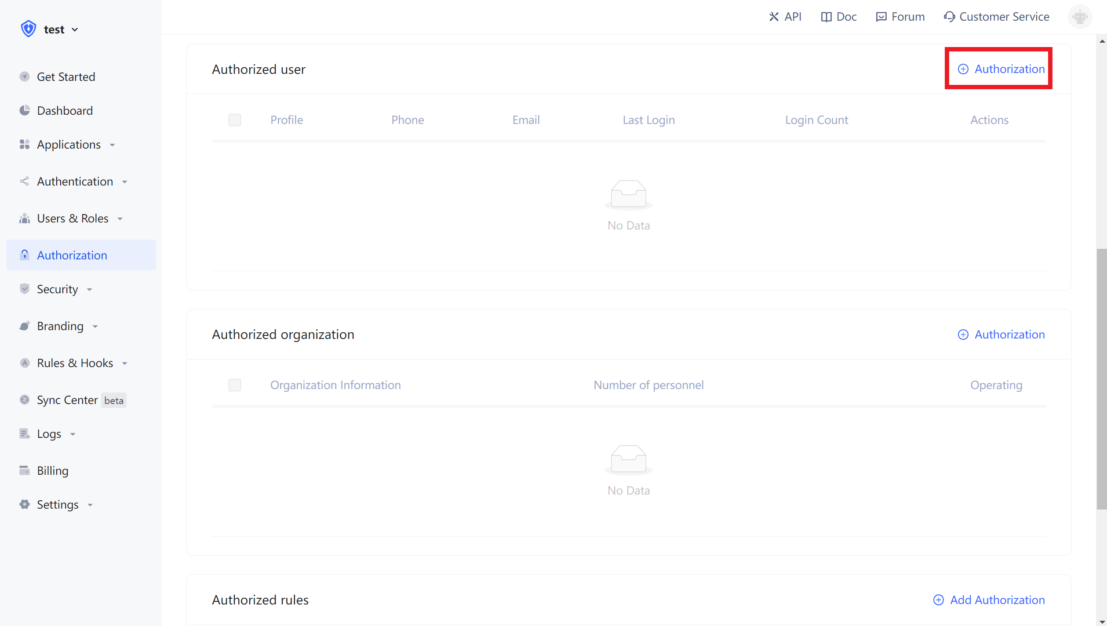Open the API link icon in header

pyautogui.click(x=774, y=17)
